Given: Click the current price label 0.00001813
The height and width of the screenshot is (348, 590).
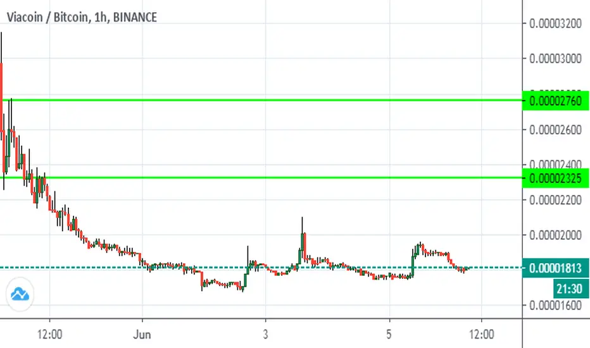Looking at the screenshot, I should click(x=555, y=268).
